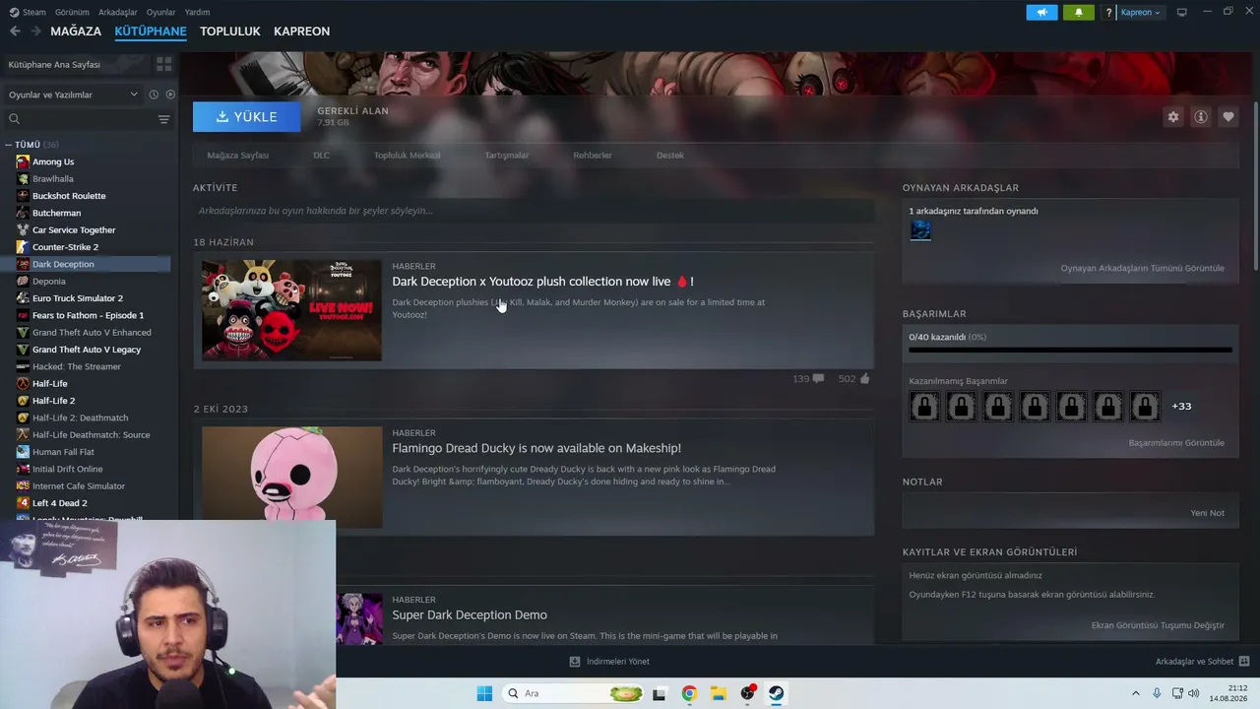This screenshot has width=1260, height=709.
Task: Open the Rehberler link
Action: [593, 156]
